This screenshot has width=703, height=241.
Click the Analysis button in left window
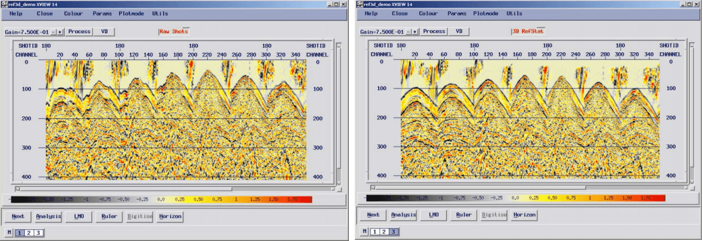[x=48, y=216]
